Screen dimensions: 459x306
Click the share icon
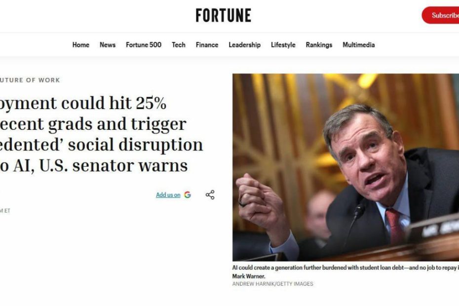(210, 195)
